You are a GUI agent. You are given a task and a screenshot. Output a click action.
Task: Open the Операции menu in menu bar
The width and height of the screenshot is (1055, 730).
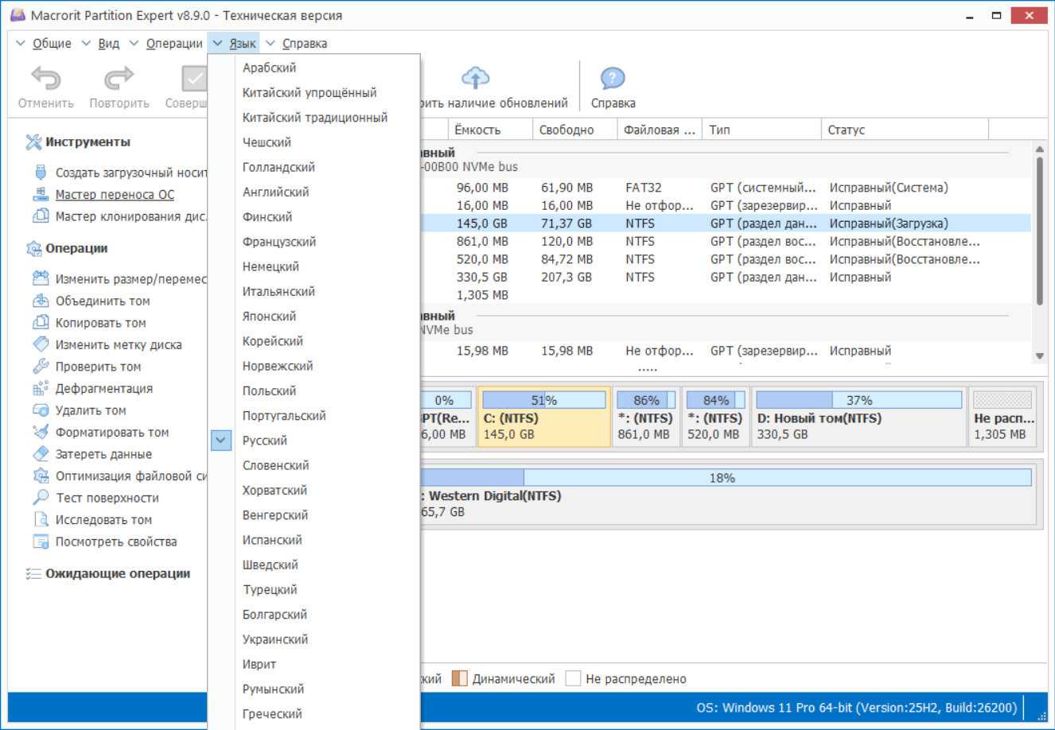click(x=173, y=44)
